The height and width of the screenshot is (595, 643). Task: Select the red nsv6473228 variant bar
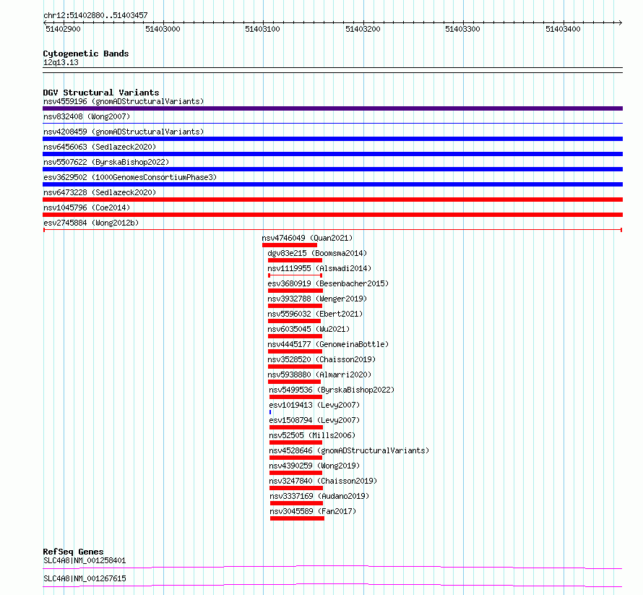pos(332,200)
